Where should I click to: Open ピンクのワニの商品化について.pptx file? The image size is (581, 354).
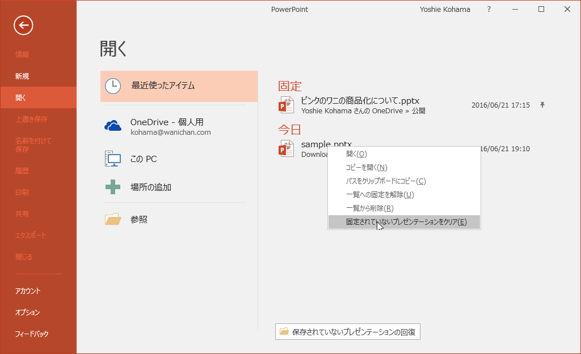360,101
